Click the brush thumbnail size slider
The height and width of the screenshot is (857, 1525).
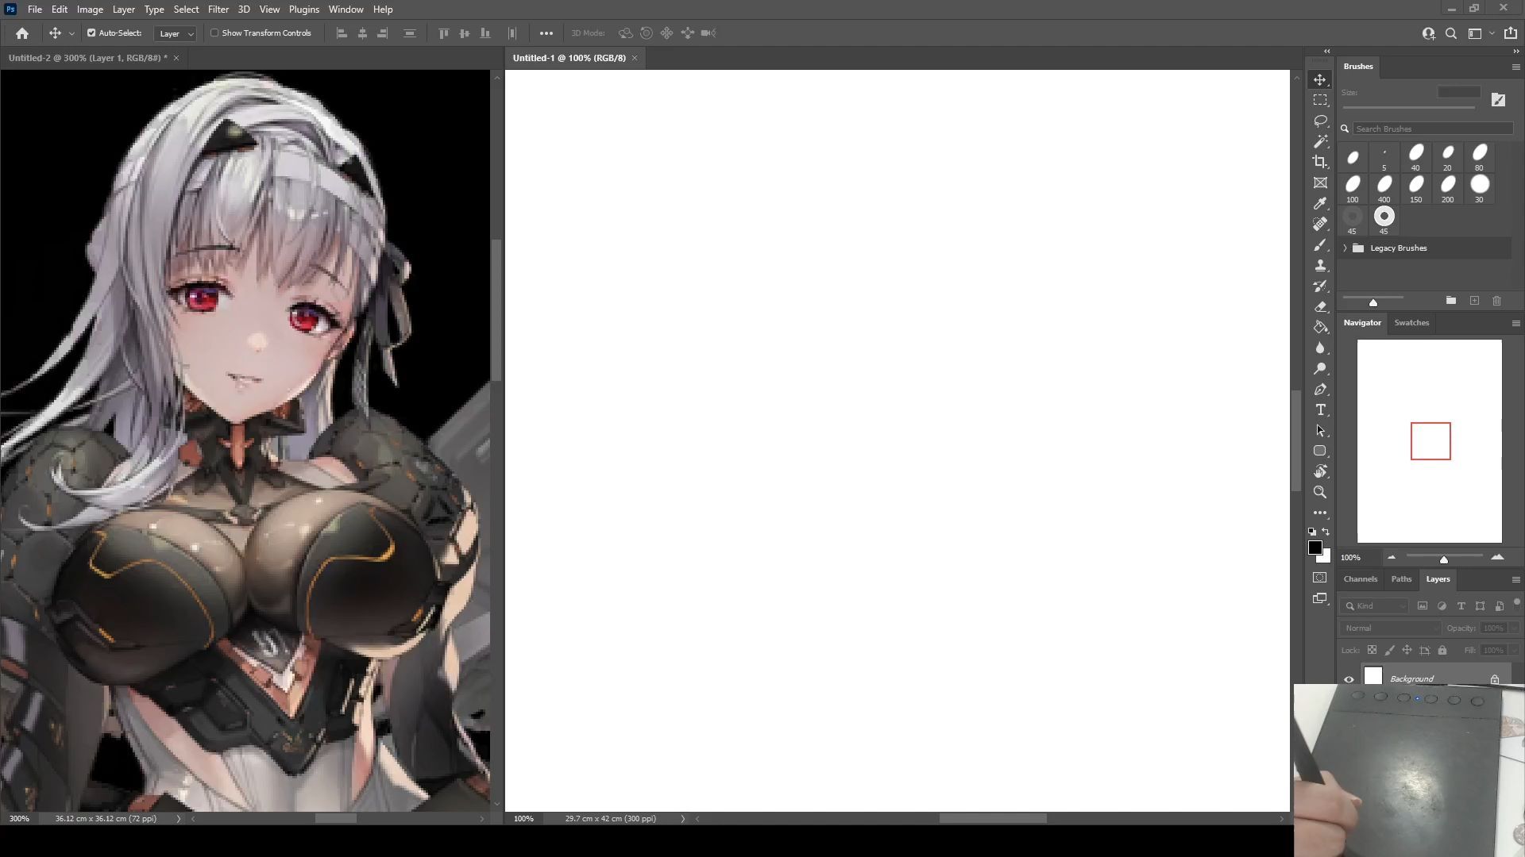coord(1372,301)
